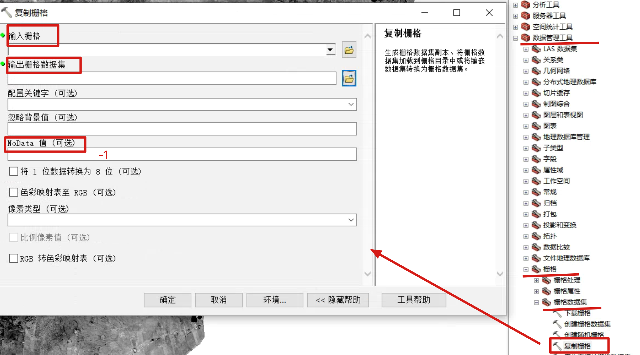The width and height of the screenshot is (640, 355).
Task: Check the 色彩映射表至RGB checkbox
Action: (x=13, y=192)
